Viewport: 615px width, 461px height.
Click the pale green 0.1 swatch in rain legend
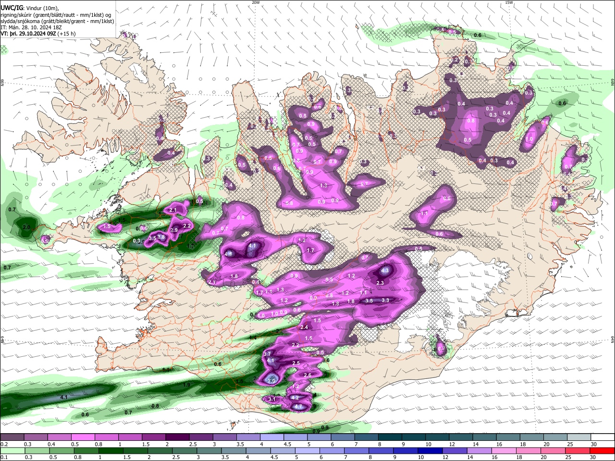pyautogui.click(x=12, y=451)
